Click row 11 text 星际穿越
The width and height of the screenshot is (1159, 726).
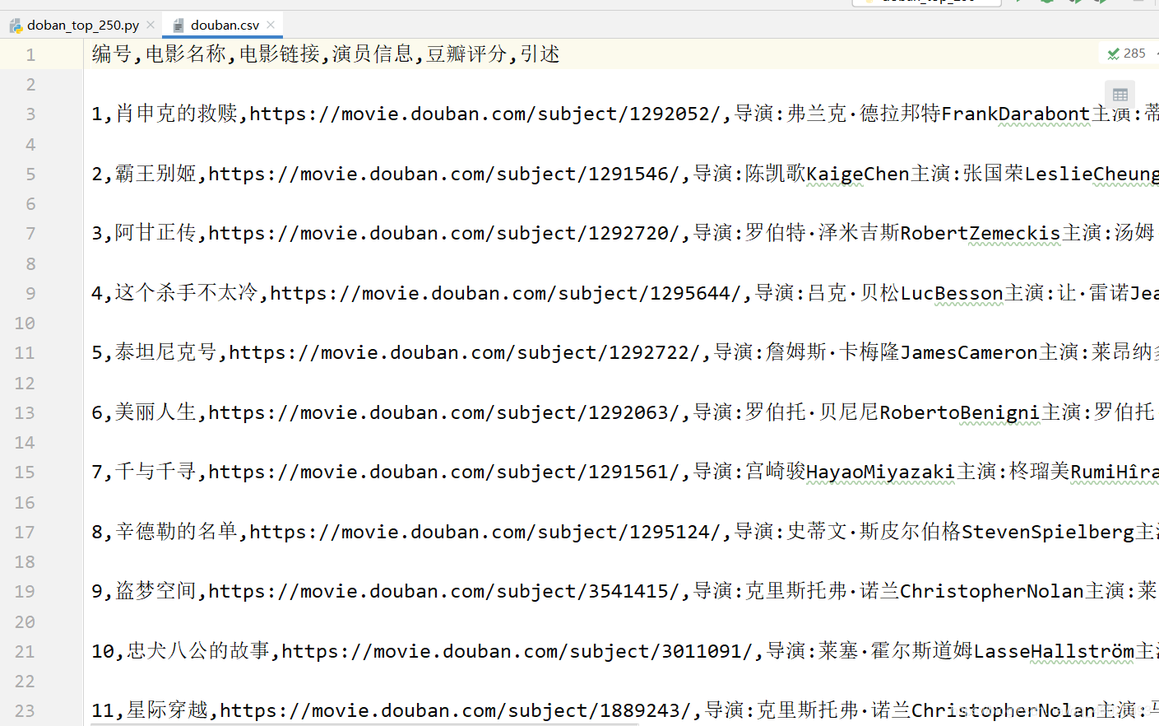tap(168, 710)
